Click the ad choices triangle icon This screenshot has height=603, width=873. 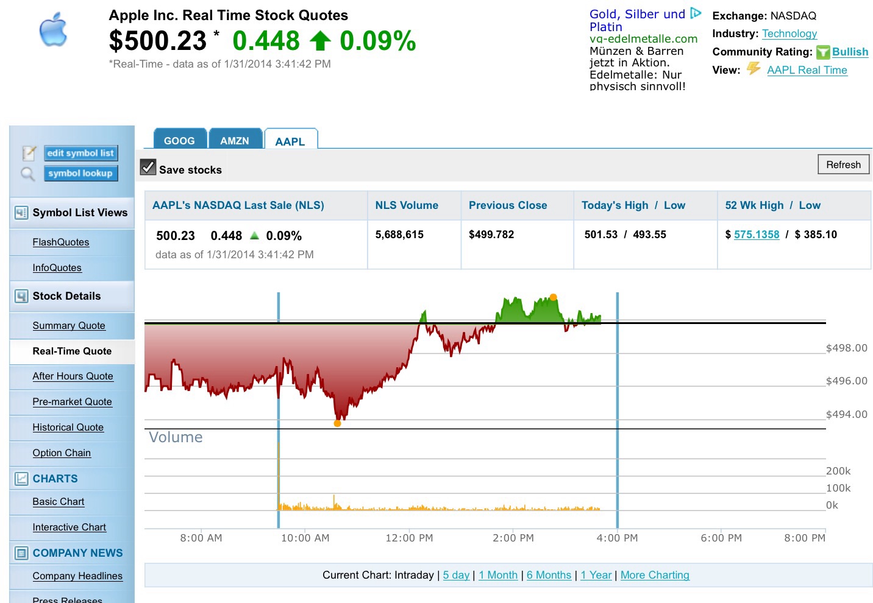tap(696, 13)
